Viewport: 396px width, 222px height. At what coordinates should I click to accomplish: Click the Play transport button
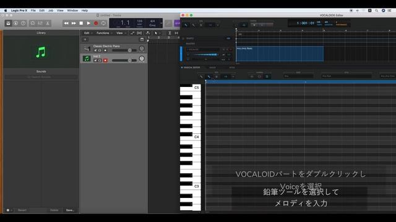(88, 23)
